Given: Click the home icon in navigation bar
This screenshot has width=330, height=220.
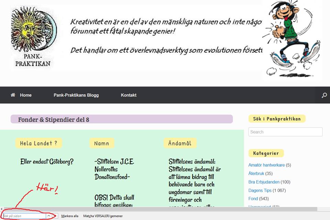Looking at the screenshot, I should [x=13, y=95].
